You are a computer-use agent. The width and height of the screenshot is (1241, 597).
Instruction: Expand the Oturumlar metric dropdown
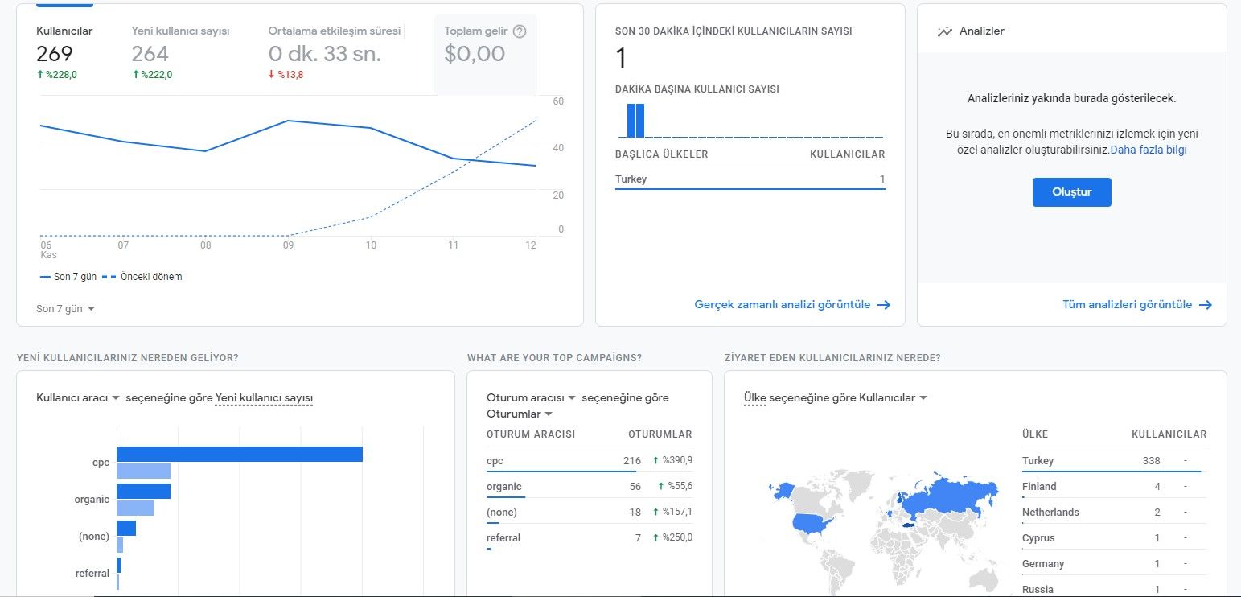[x=520, y=414]
